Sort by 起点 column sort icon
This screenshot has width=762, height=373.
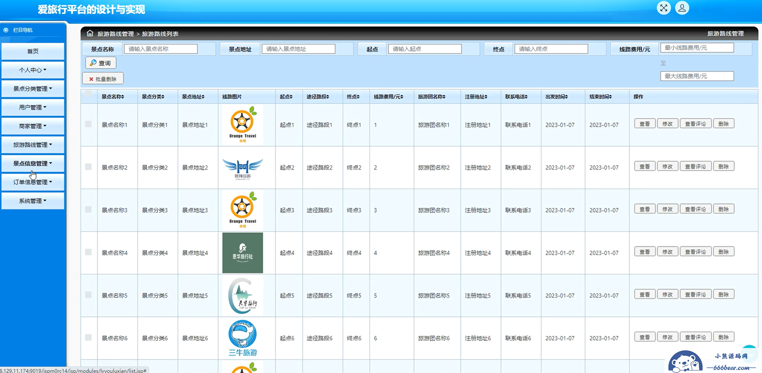click(x=291, y=97)
